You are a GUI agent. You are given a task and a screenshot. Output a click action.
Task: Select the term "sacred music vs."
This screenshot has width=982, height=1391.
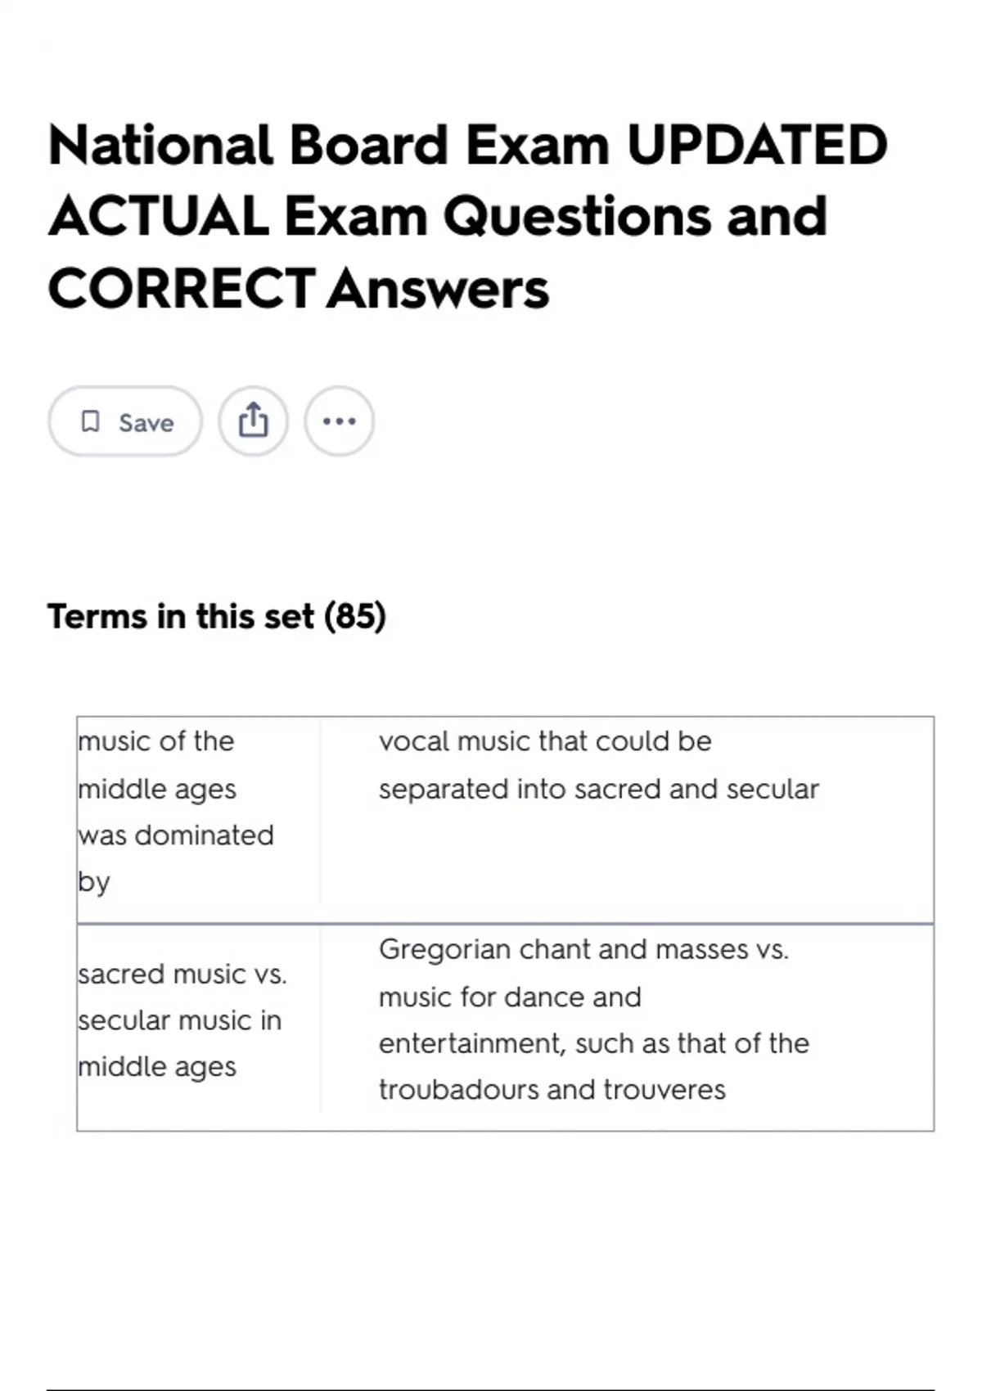tap(182, 974)
